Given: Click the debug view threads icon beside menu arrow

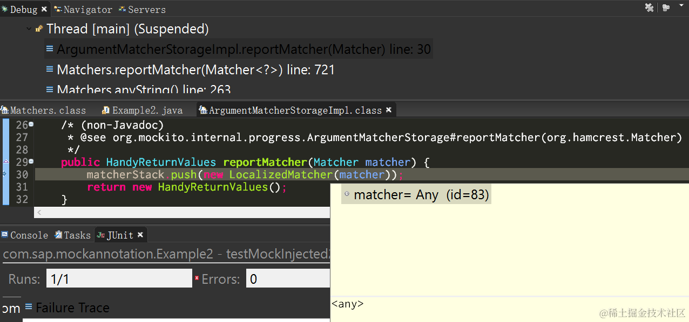Looking at the screenshot, I should (x=665, y=8).
